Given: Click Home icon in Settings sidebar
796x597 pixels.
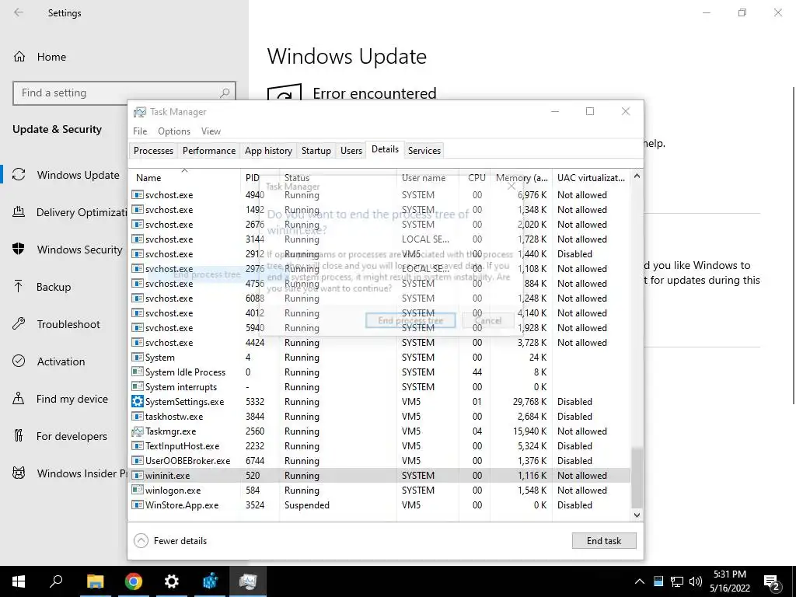Looking at the screenshot, I should (19, 56).
